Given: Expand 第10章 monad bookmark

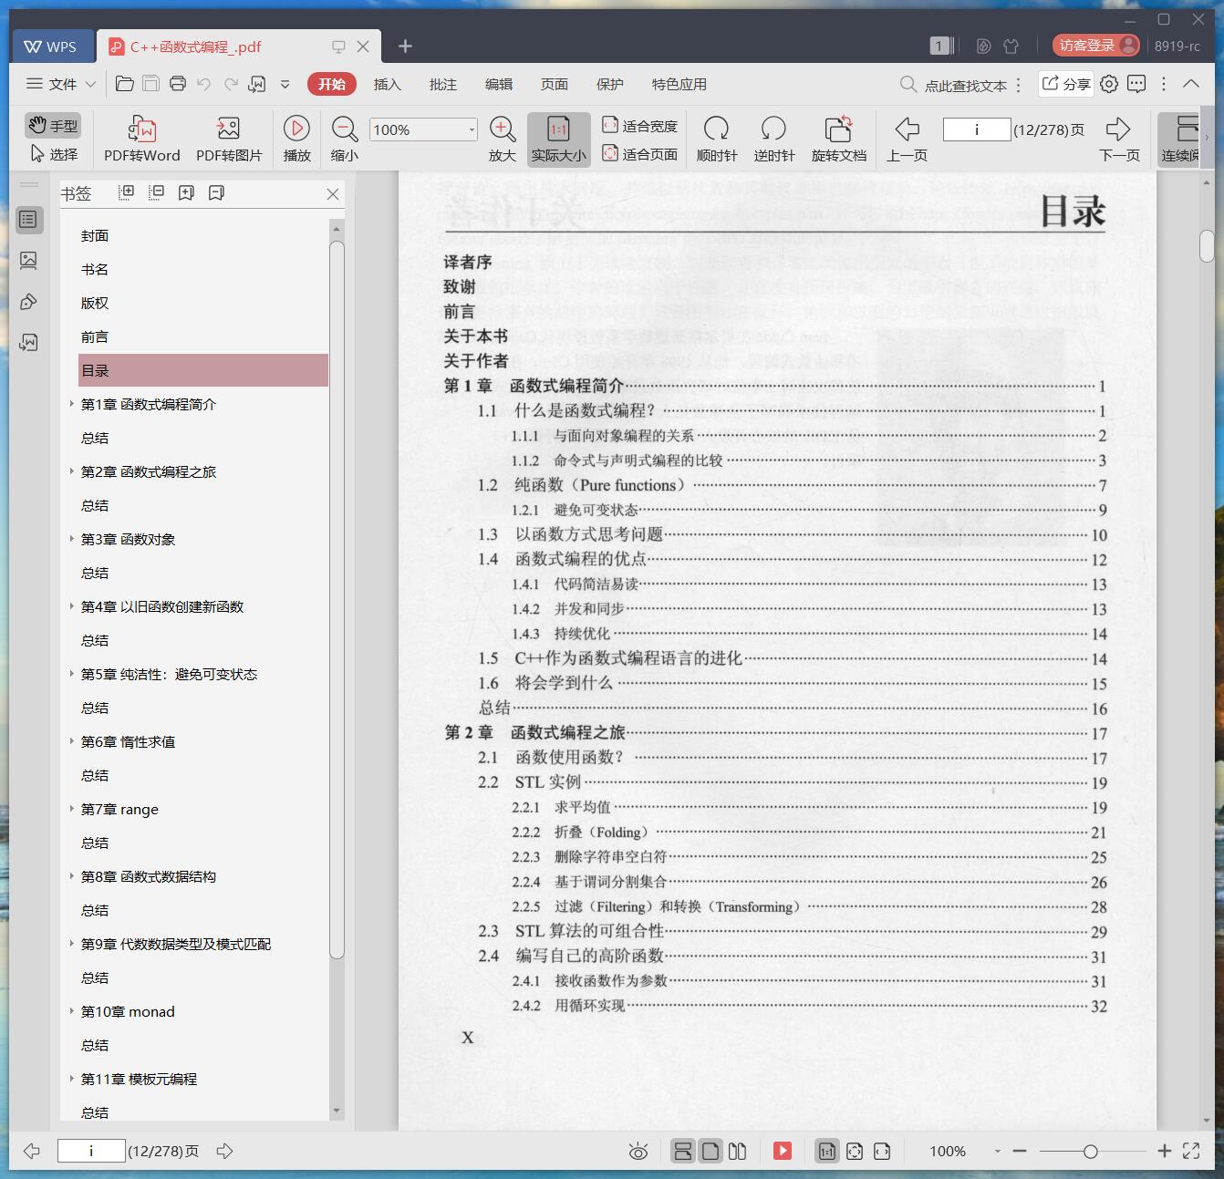Looking at the screenshot, I should click(72, 1011).
